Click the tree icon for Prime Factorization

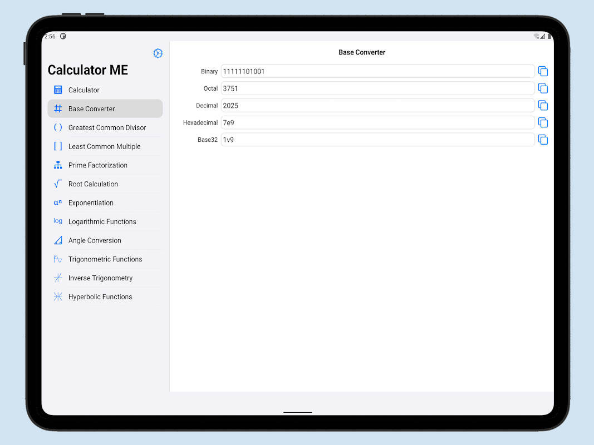pos(58,165)
